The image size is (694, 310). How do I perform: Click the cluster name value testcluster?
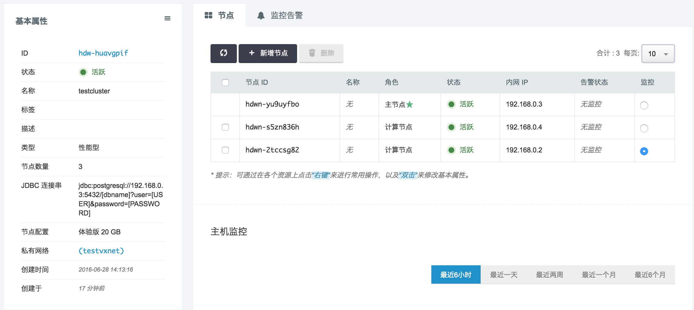(94, 91)
